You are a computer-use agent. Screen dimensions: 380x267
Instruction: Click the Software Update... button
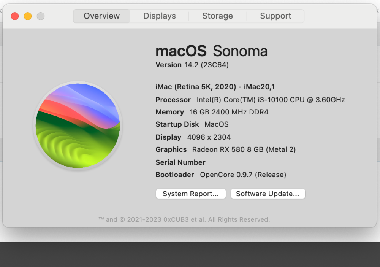[268, 194]
